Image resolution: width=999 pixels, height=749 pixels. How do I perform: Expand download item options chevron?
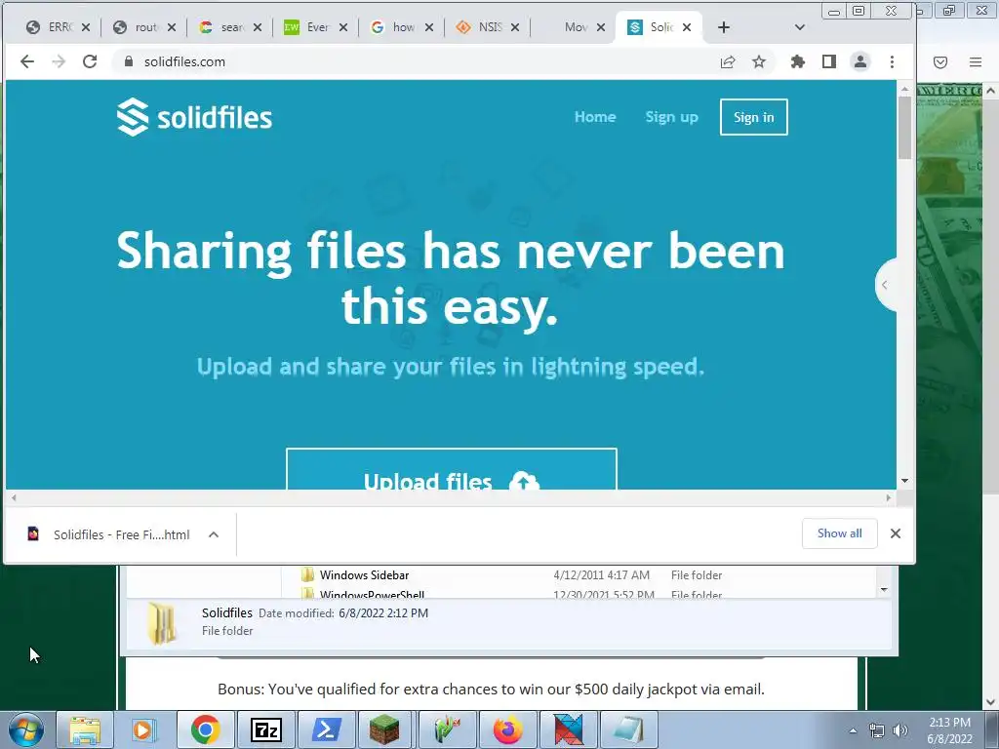214,534
